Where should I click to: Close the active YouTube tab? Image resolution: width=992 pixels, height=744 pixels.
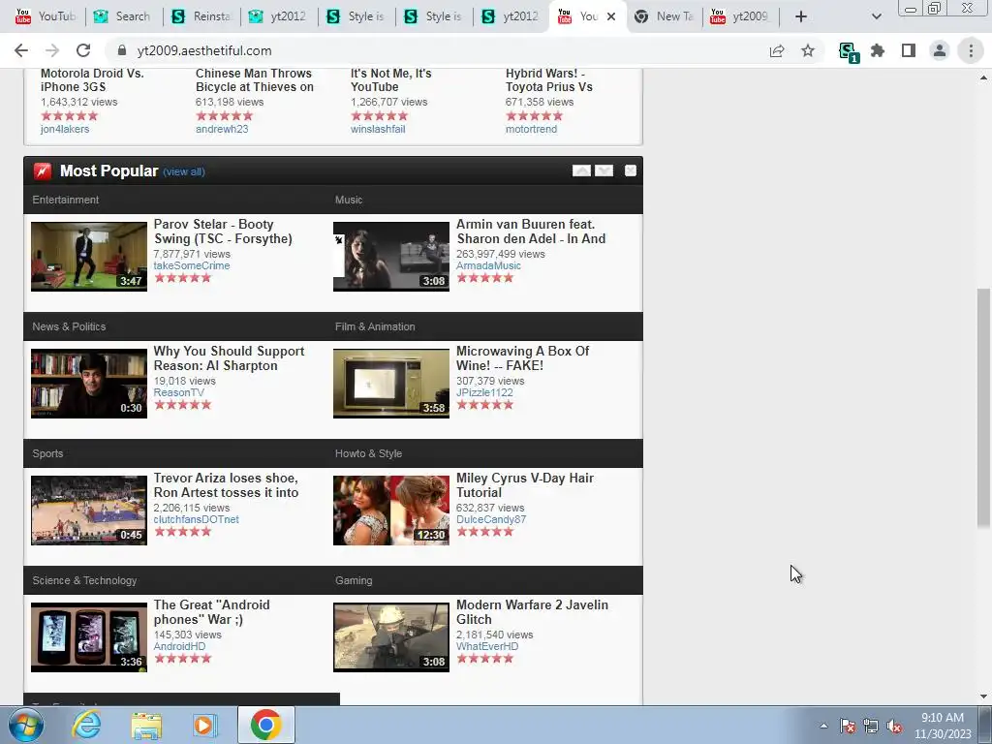[611, 16]
